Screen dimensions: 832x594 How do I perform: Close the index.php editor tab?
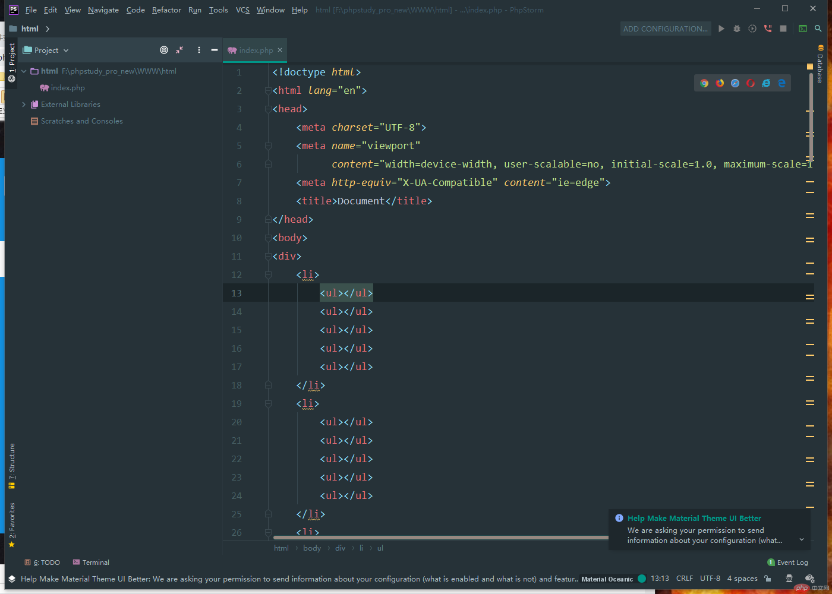pos(280,50)
